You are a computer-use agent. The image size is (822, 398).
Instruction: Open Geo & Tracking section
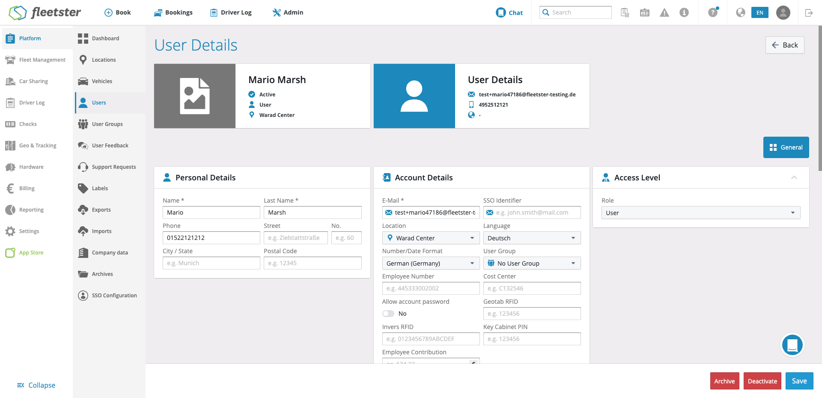(x=37, y=146)
